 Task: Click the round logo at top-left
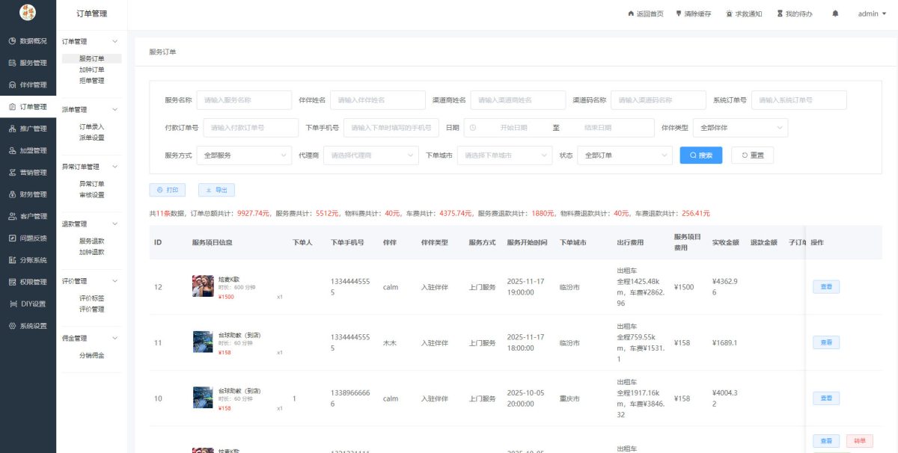[x=28, y=13]
